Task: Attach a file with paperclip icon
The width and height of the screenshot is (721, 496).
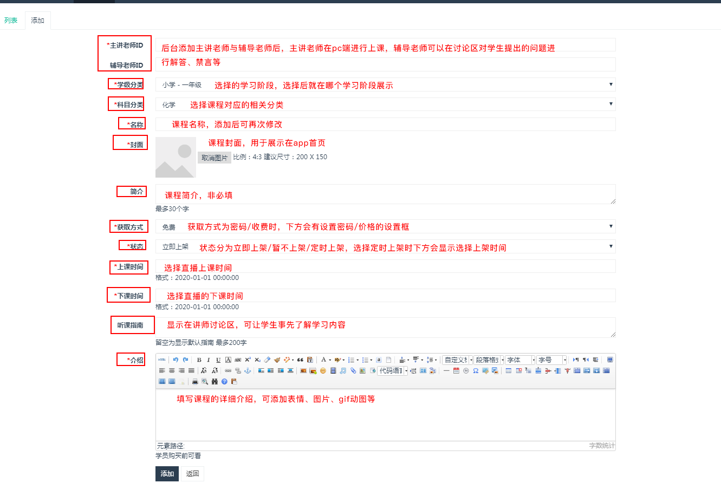Action: pos(353,370)
